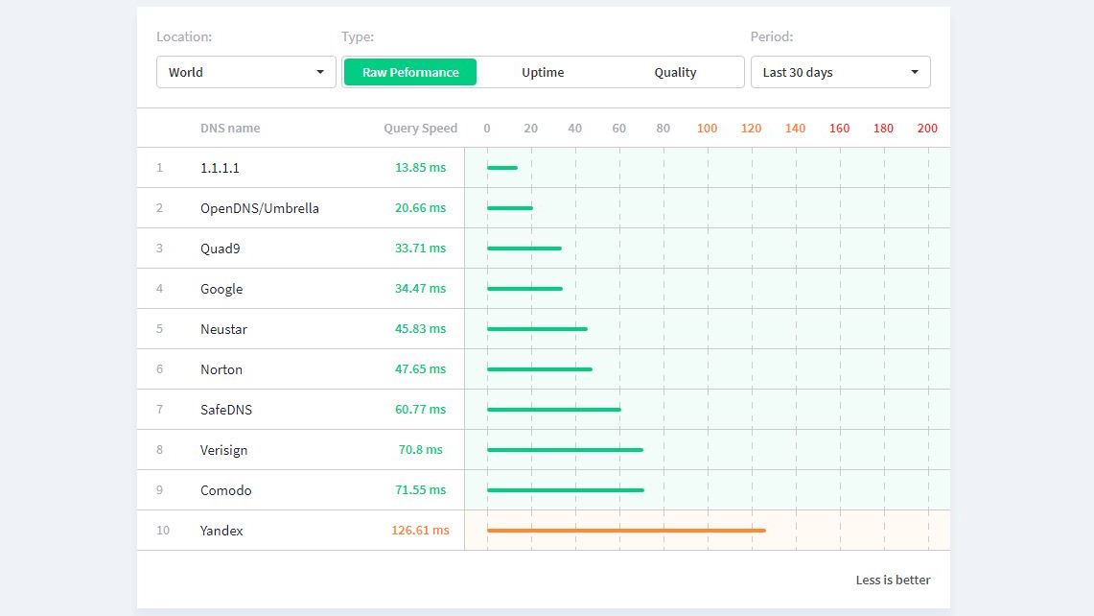
Task: Click the orange 126.61 ms value
Action: [x=421, y=531]
